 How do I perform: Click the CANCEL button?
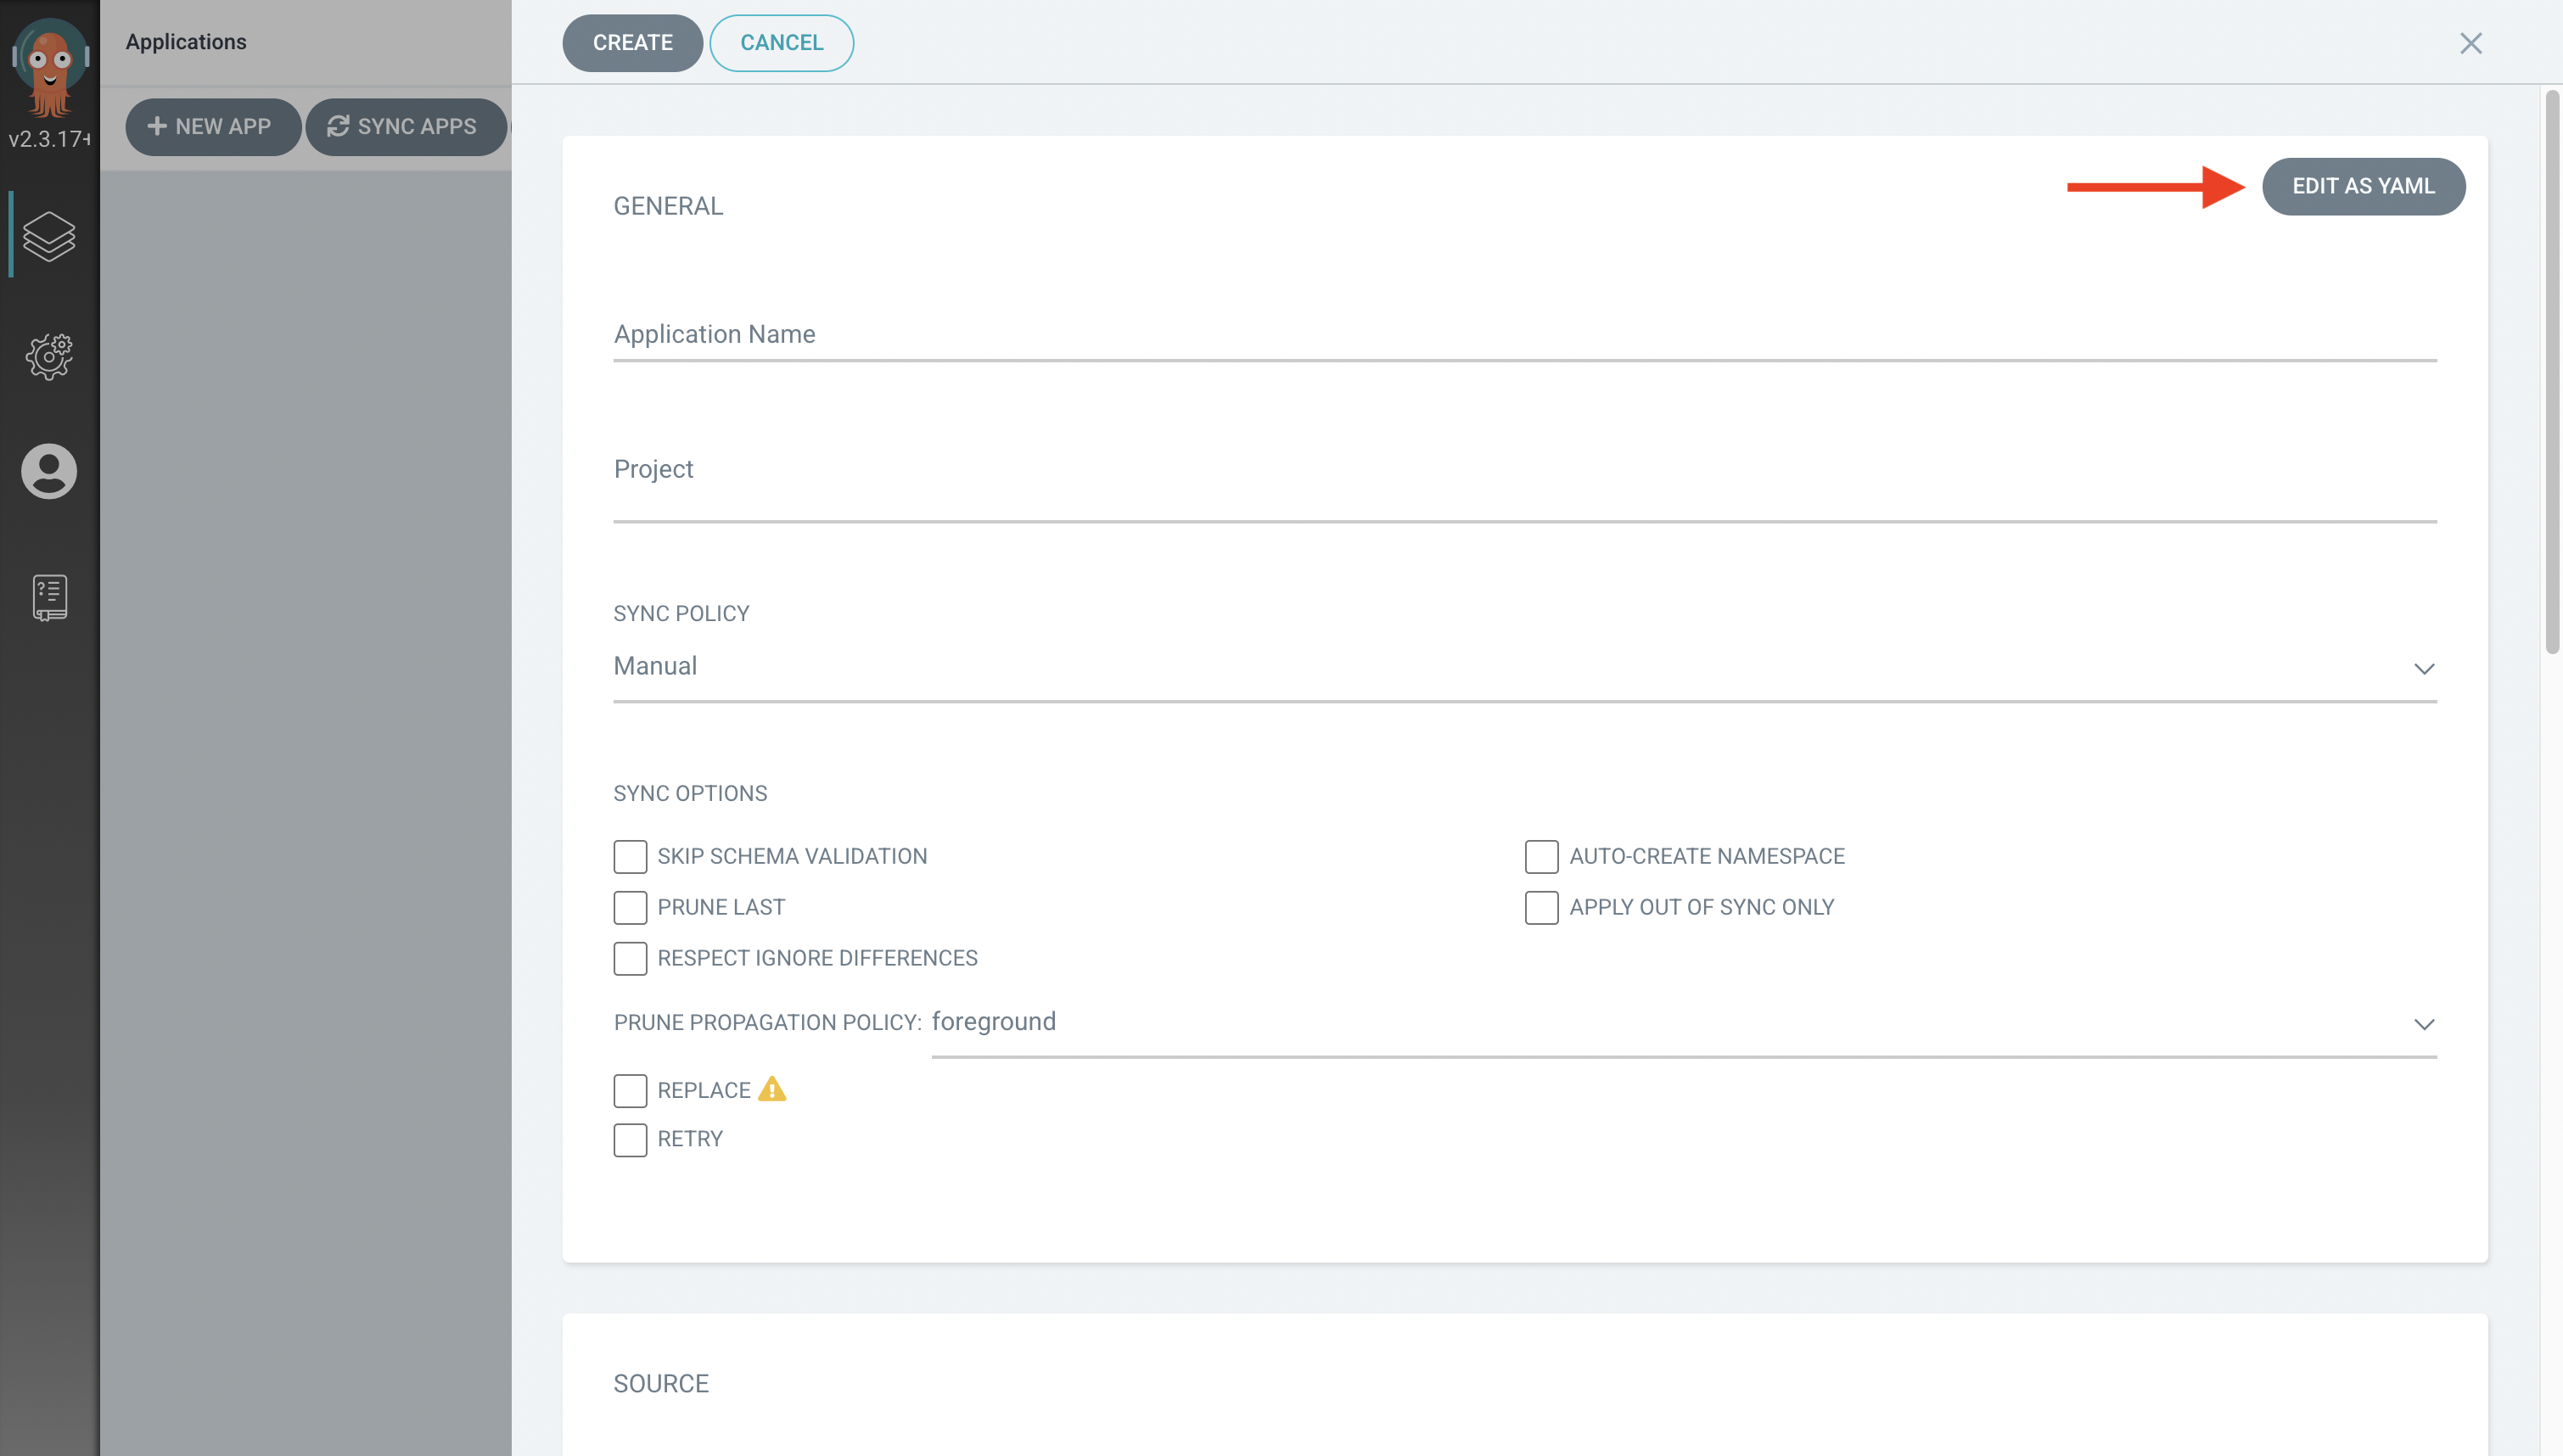click(x=782, y=42)
